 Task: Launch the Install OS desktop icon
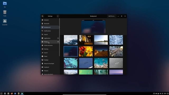5,22
